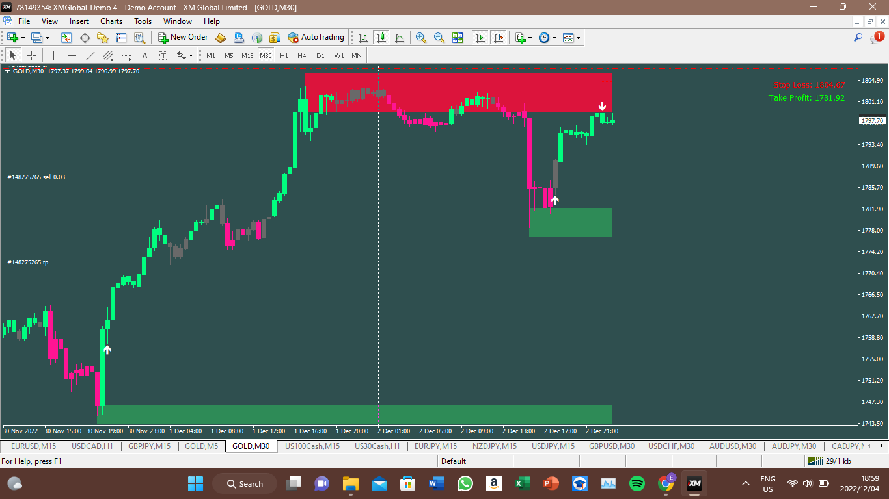Viewport: 889px width, 499px height.
Task: Open the Indicators list dropdown
Action: click(530, 38)
